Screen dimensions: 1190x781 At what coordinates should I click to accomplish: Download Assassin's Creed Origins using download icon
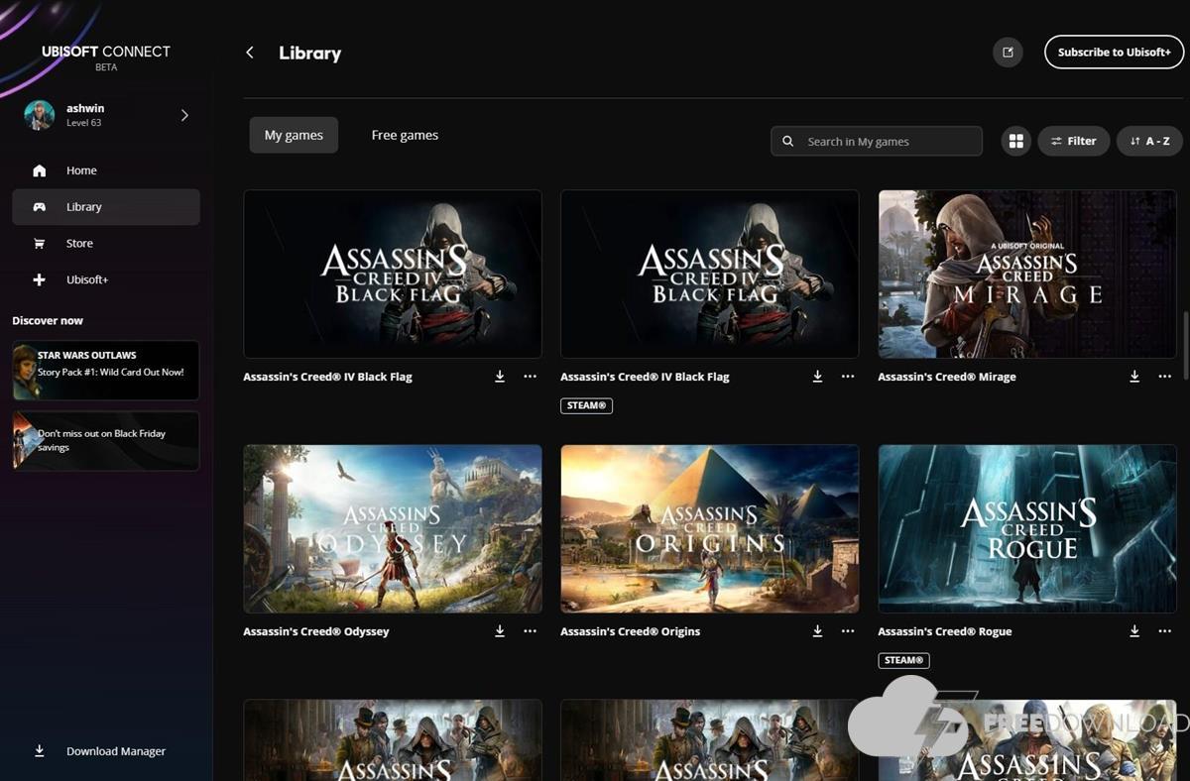(817, 631)
